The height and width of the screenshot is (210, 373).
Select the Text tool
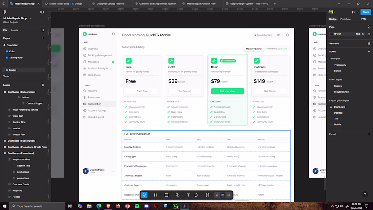[x=189, y=195]
